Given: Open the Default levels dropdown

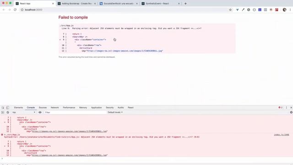Looking at the screenshot, I should click(115, 112).
